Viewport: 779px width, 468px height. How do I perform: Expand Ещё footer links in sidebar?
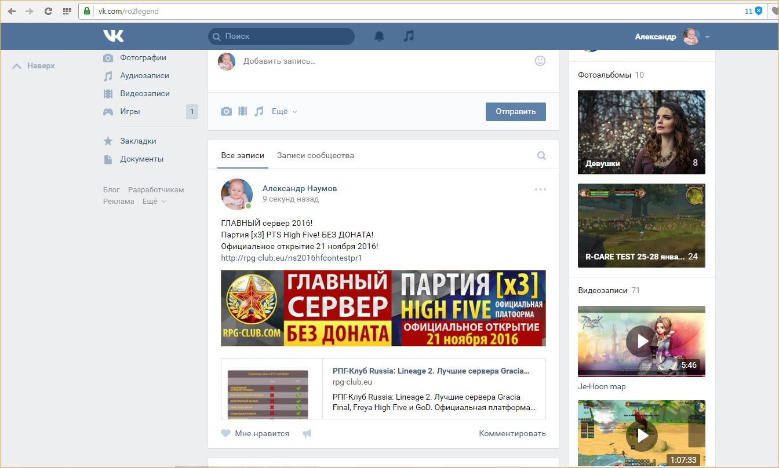154,201
